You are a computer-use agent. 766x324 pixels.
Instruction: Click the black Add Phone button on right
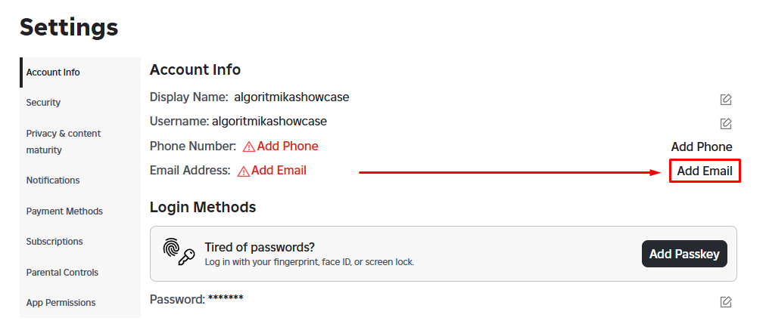(702, 147)
